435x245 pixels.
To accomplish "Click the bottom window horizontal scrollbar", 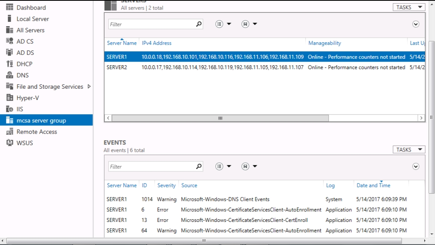I will tap(204, 241).
